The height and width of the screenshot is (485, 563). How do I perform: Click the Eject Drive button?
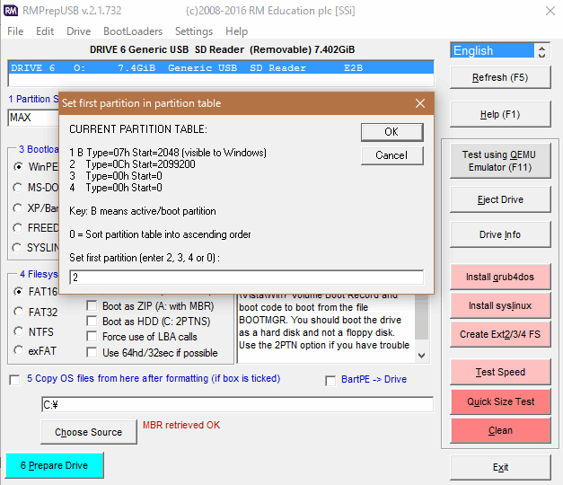point(500,199)
